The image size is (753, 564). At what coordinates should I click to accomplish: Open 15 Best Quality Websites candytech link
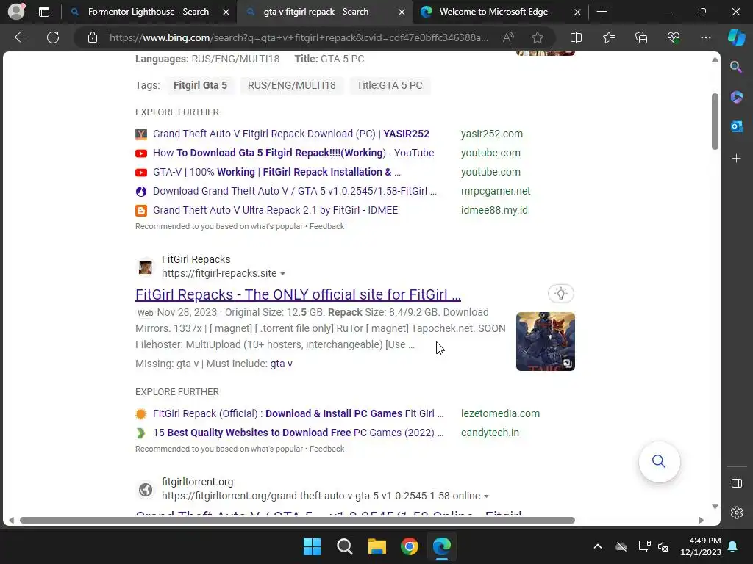point(299,433)
